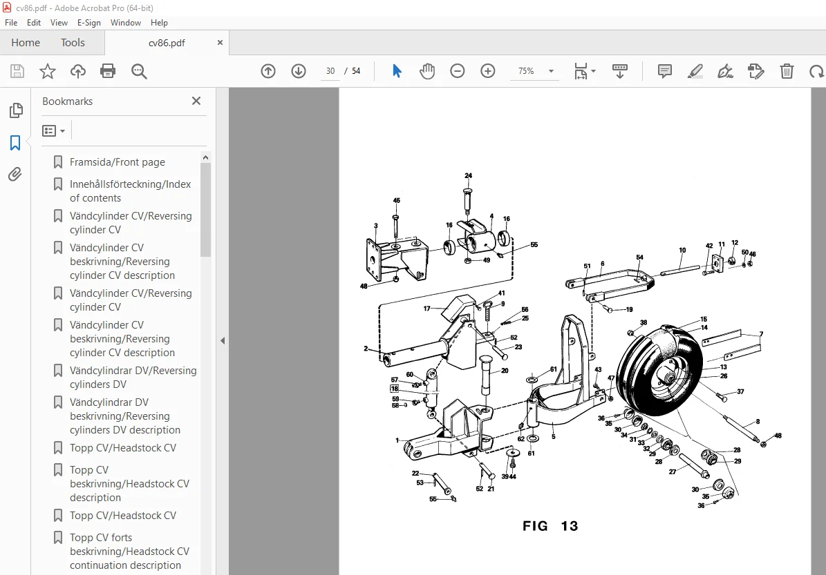826x575 pixels.
Task: Go to previous page with up arrow
Action: tap(268, 71)
